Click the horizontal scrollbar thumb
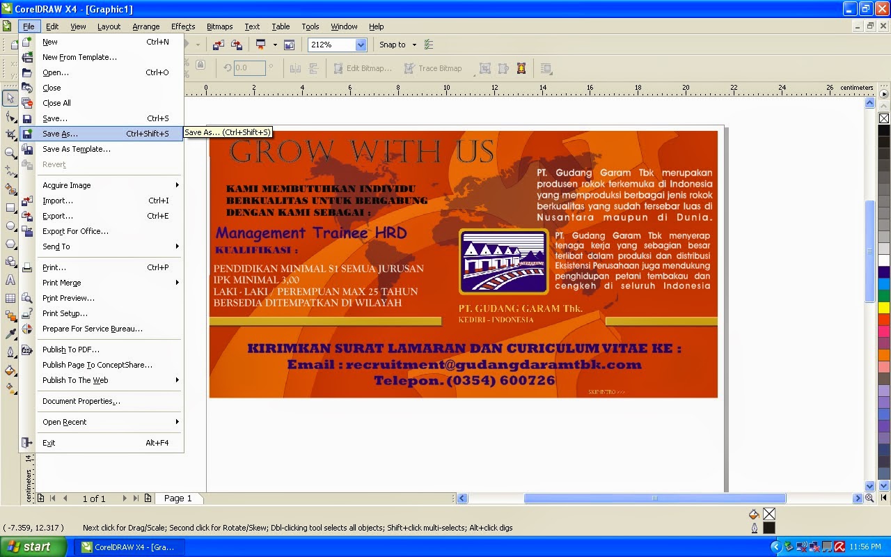 point(654,499)
